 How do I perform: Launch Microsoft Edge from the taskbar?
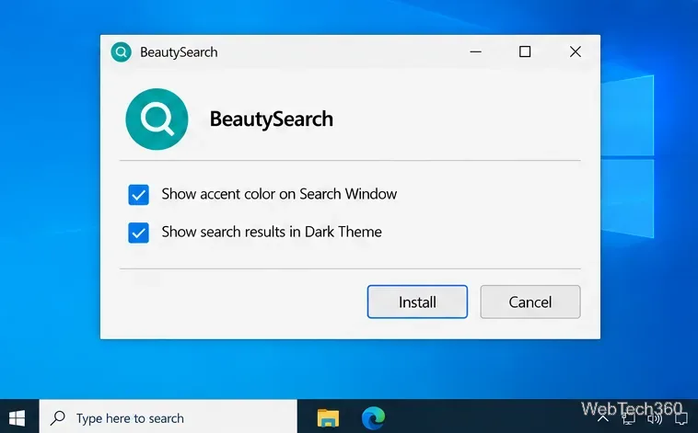[x=374, y=418]
